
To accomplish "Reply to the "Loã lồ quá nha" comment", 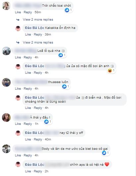I will coord(28,57).
